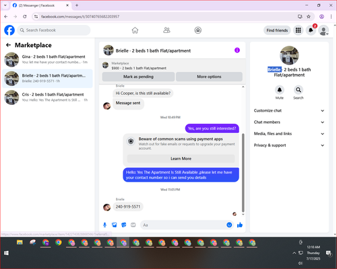Click the browser address bar URL

click(x=80, y=17)
